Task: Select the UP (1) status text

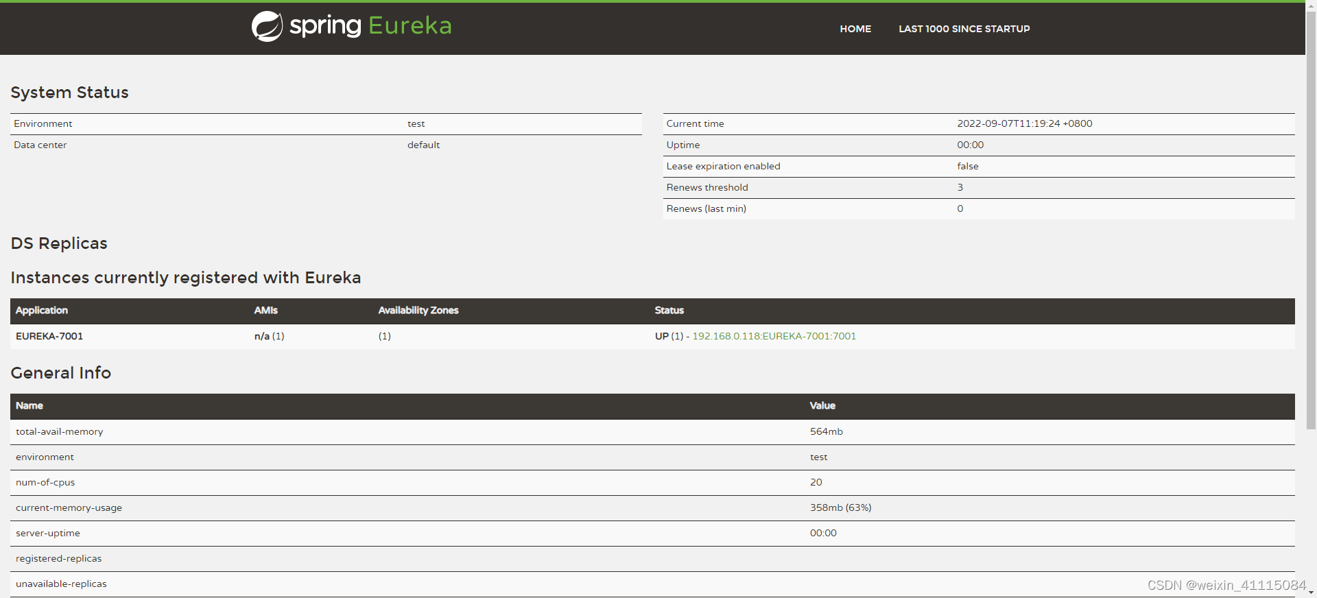Action: coord(669,336)
